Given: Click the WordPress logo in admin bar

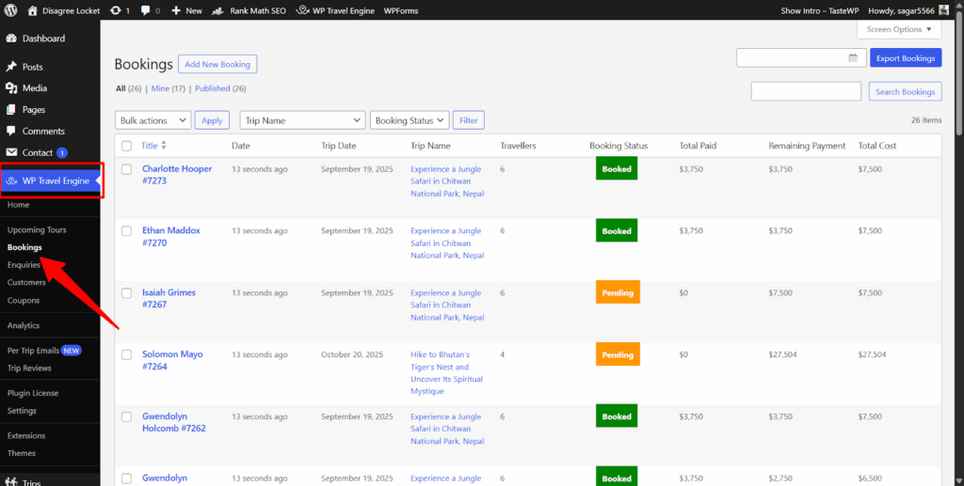Looking at the screenshot, I should pyautogui.click(x=11, y=10).
